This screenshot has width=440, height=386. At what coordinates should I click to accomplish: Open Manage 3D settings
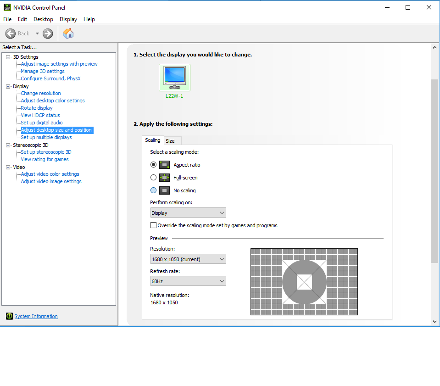43,71
